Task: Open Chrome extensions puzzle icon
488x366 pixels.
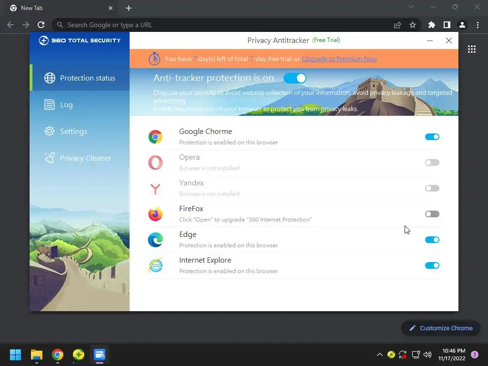Action: (431, 25)
